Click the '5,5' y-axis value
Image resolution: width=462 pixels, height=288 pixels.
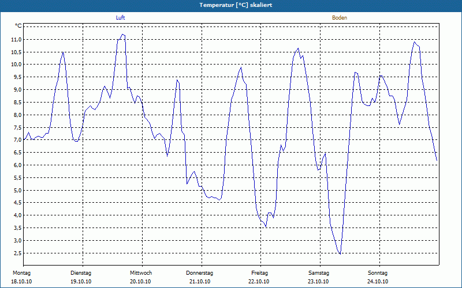tap(17, 177)
